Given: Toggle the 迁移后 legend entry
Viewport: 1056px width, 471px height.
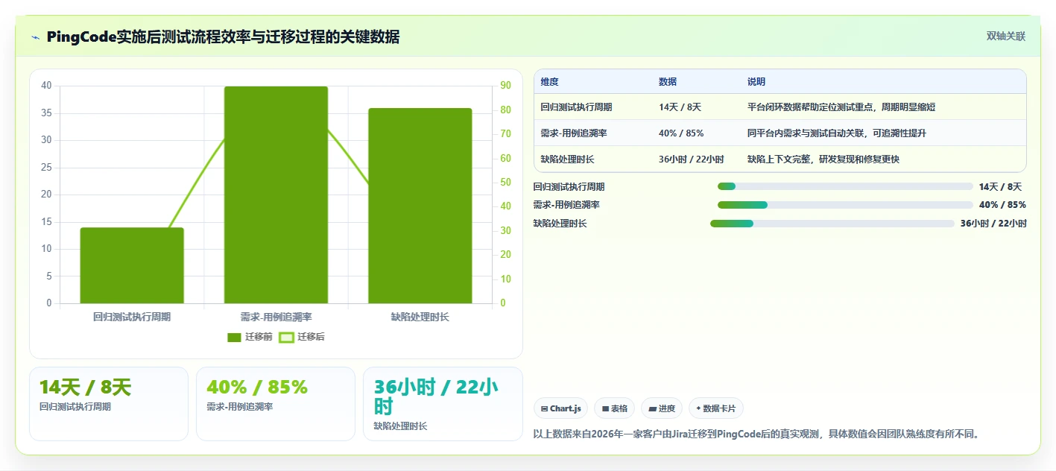Looking at the screenshot, I should (302, 337).
